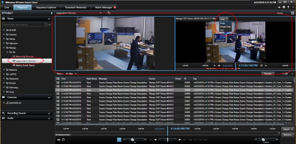Expand the Recording Search section

(49, 113)
